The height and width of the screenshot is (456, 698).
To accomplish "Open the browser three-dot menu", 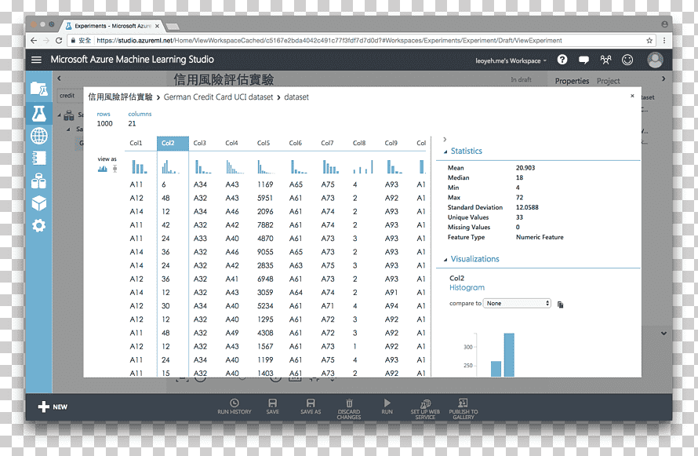I will tap(664, 41).
